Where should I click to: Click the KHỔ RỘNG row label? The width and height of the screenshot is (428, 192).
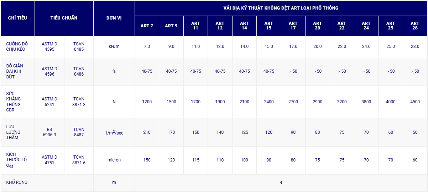[17, 182]
